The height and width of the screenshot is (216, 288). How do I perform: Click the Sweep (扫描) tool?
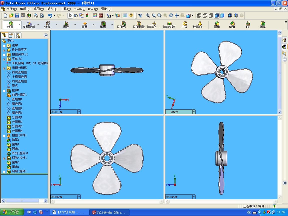(x=184, y=25)
